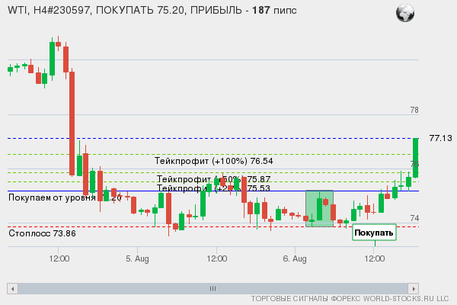Viewport: 457px width, 305px height.
Task: Click the "WORLD-STOCKS.RU LLC" footer credit
Action: pos(406,299)
